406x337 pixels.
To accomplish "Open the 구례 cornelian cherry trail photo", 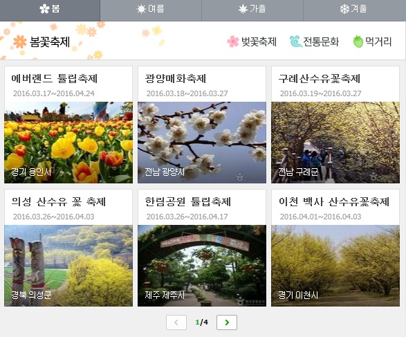I will pos(335,143).
